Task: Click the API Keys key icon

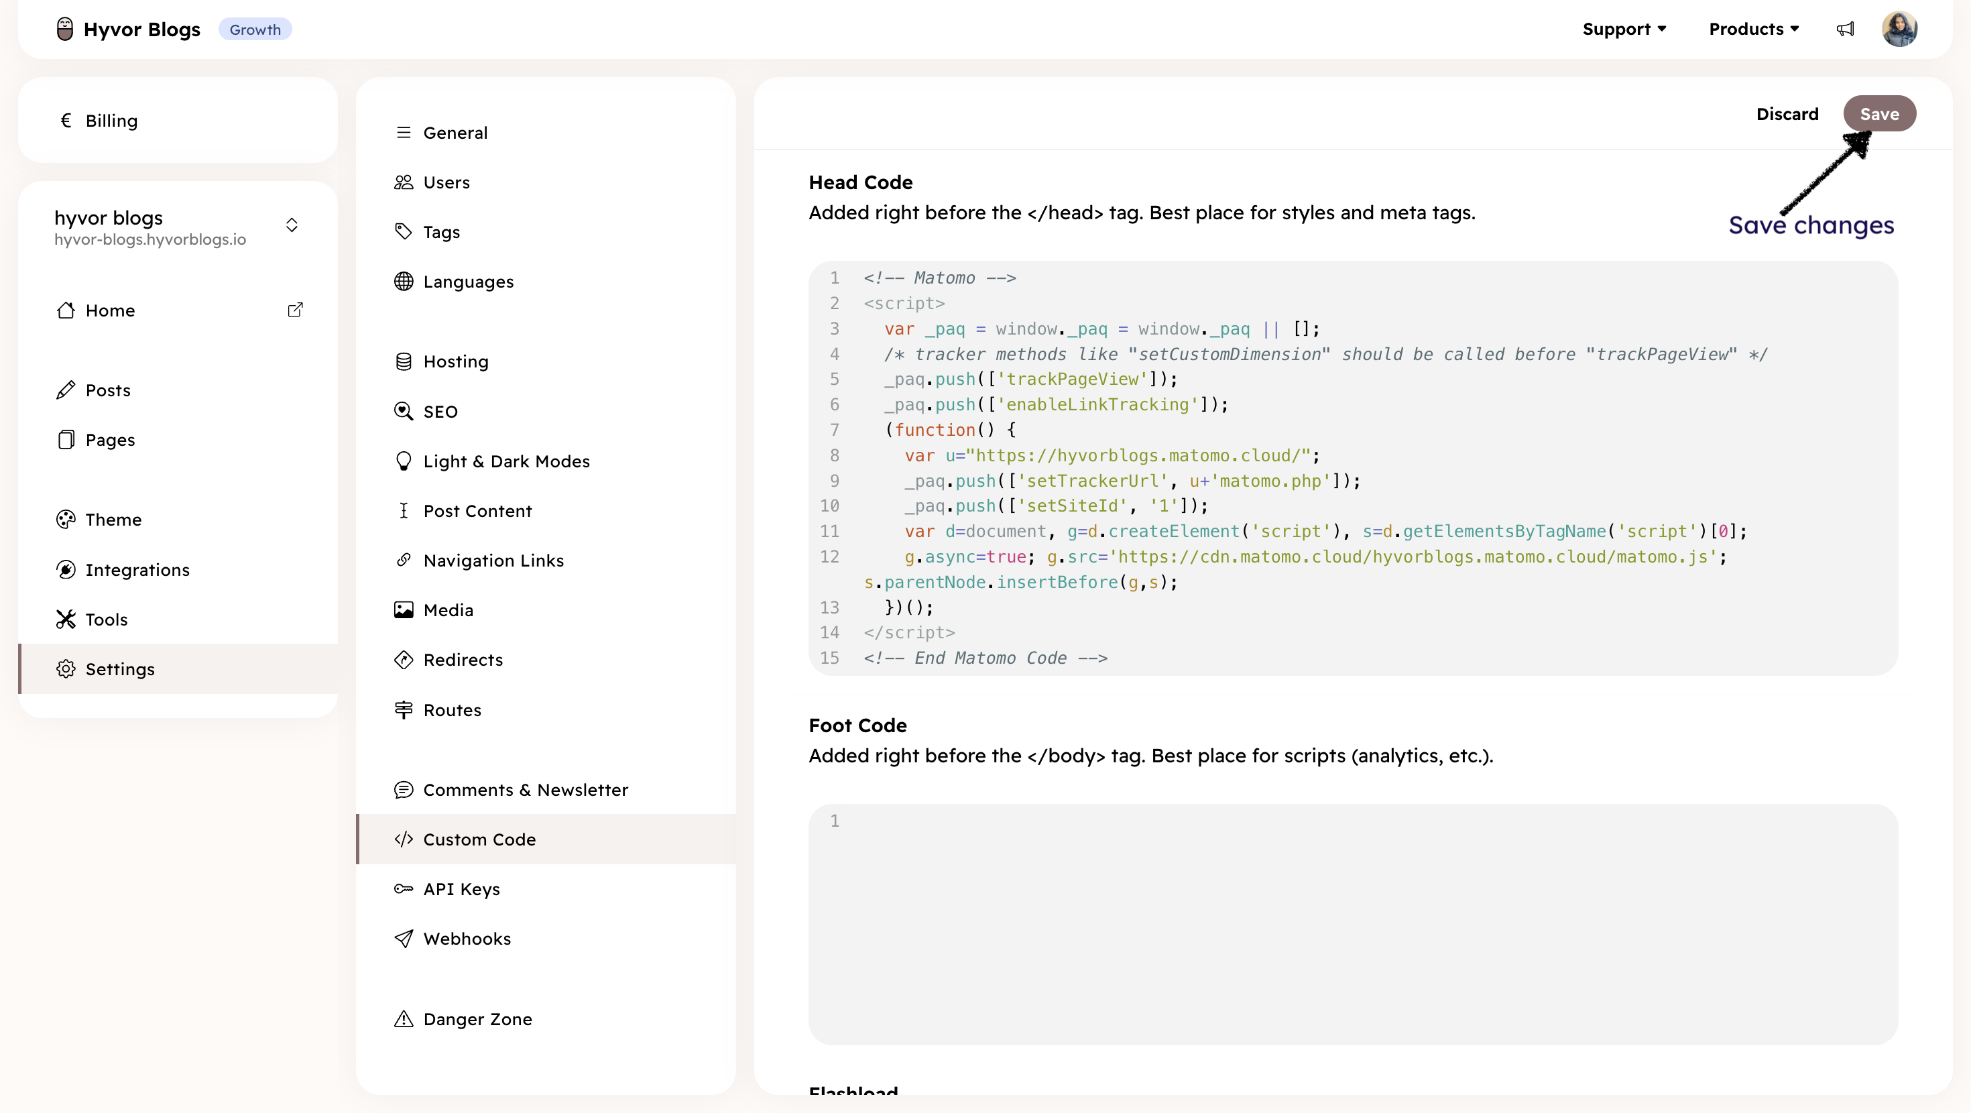Action: (404, 888)
